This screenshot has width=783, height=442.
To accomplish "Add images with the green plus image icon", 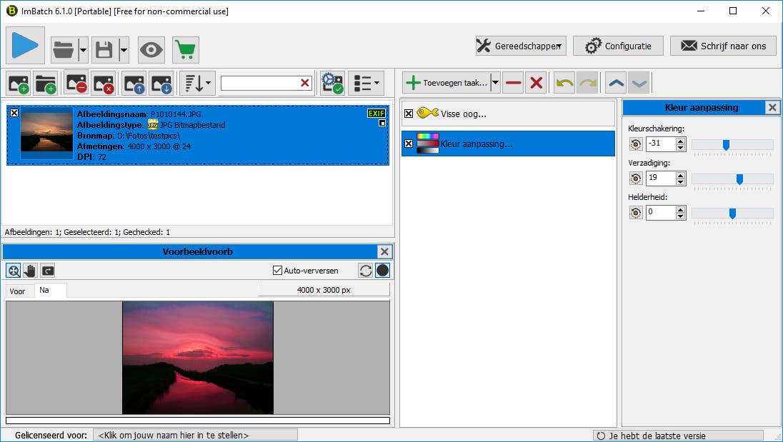I will pyautogui.click(x=19, y=84).
